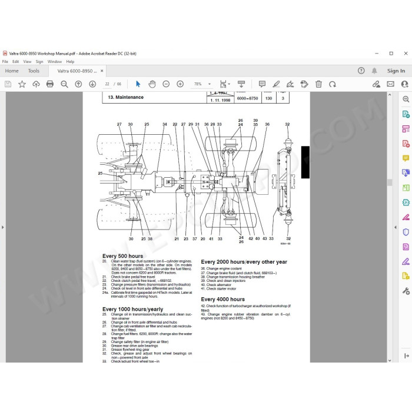Screen dimensions: 412x412
Task: Click the share with others person icon
Action: 405,84
